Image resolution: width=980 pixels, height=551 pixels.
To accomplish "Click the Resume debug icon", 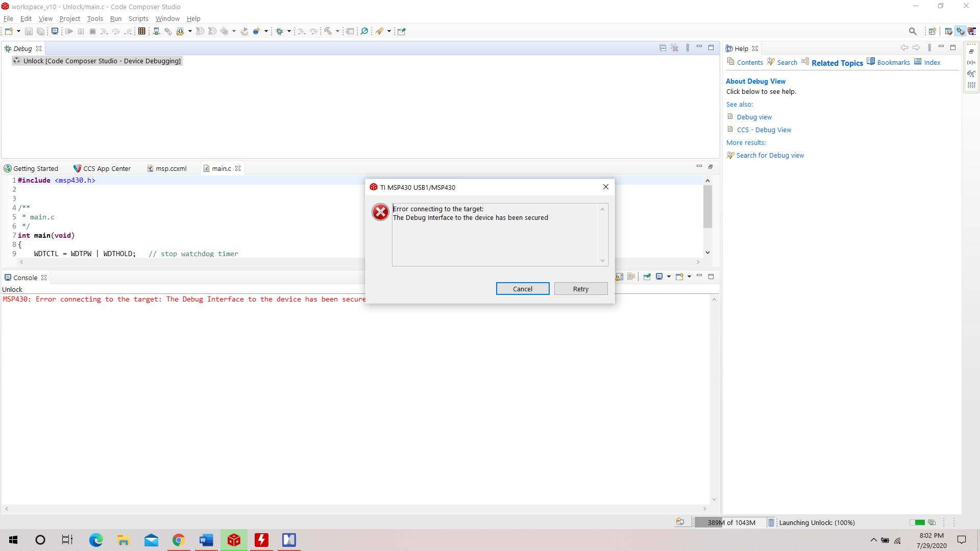I will [x=69, y=32].
